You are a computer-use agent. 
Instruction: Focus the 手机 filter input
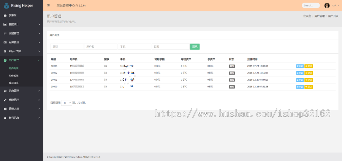click(x=135, y=47)
